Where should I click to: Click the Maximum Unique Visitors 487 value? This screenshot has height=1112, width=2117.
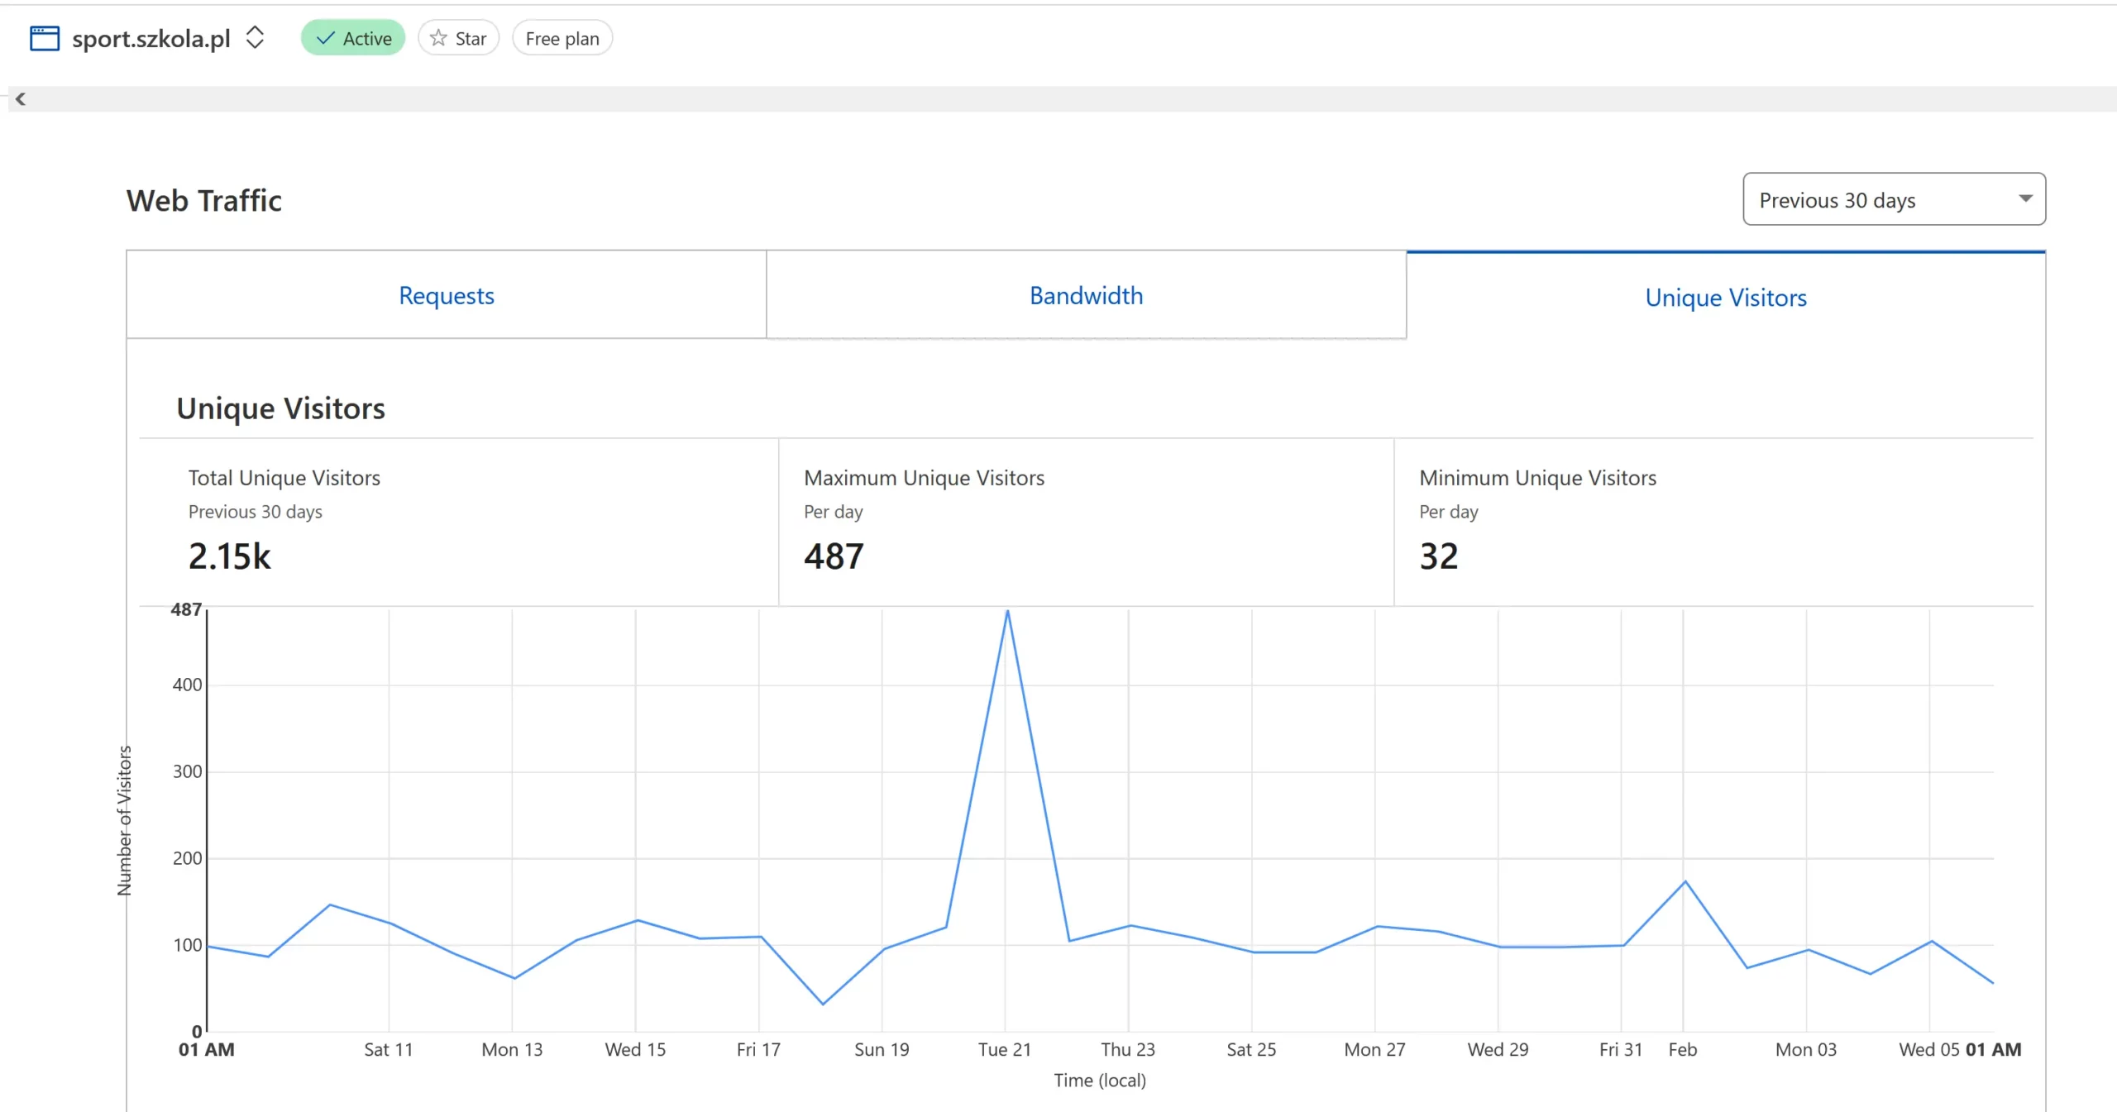click(x=834, y=556)
